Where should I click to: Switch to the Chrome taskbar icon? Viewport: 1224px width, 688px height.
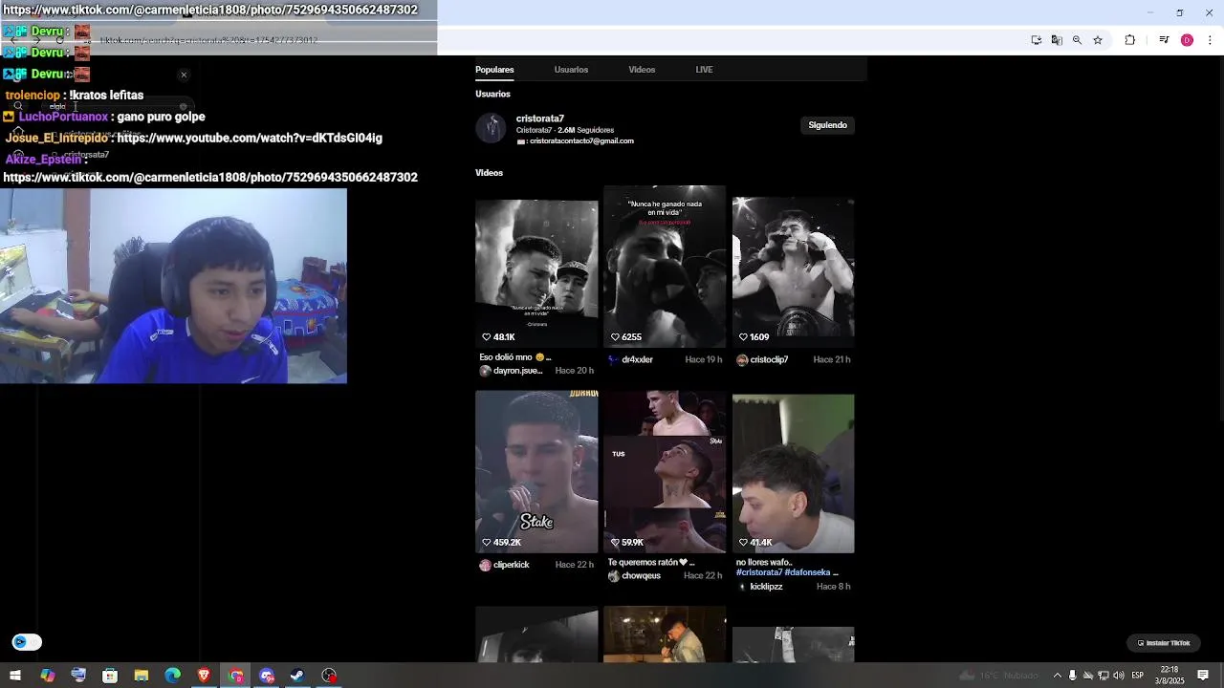[x=235, y=676]
